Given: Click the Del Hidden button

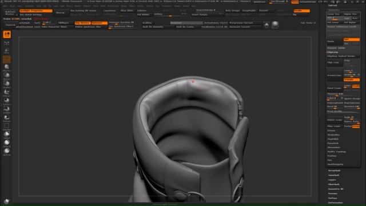Looking at the screenshot, I should click(x=145, y=14).
